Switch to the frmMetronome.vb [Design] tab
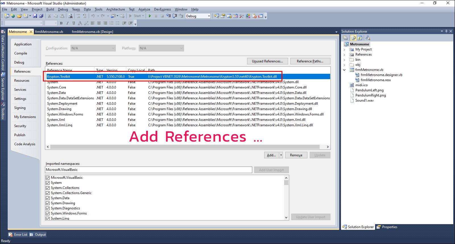 [92, 32]
